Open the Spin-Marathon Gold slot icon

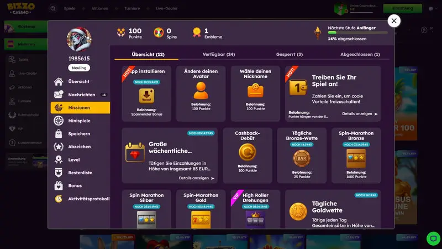(x=201, y=219)
